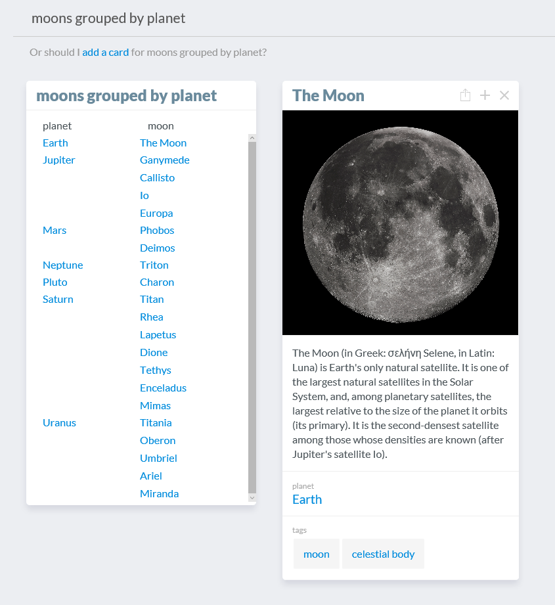This screenshot has width=555, height=605.
Task: Open the Jupiter planet link
Action: 59,160
